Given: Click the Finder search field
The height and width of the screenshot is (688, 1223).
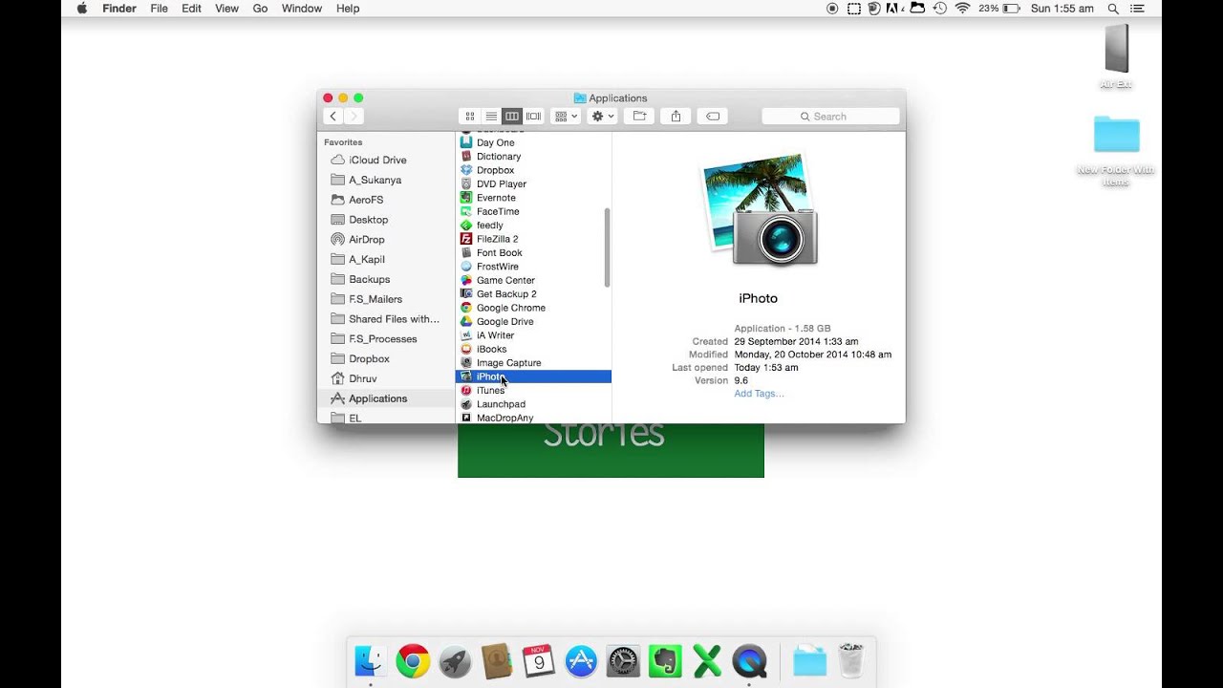Looking at the screenshot, I should tap(830, 117).
